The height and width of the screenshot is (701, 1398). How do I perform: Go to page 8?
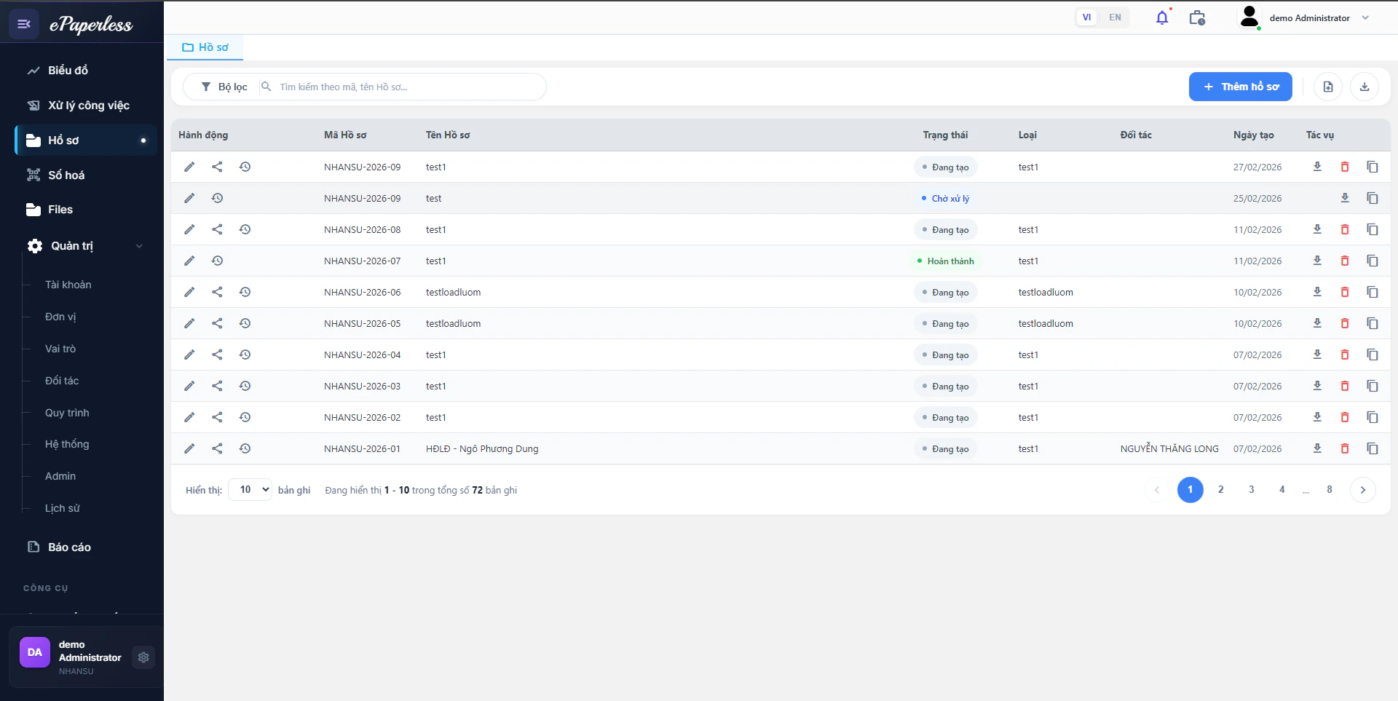click(x=1330, y=490)
